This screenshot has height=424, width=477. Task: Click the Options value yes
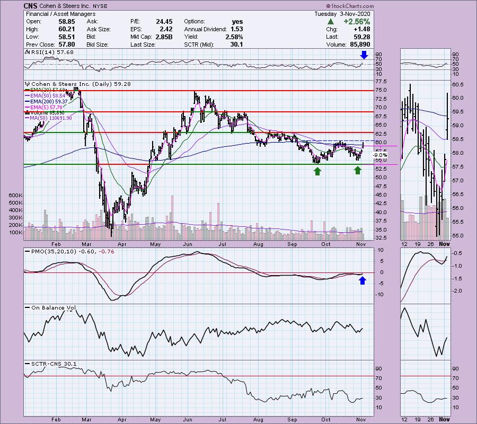point(237,22)
